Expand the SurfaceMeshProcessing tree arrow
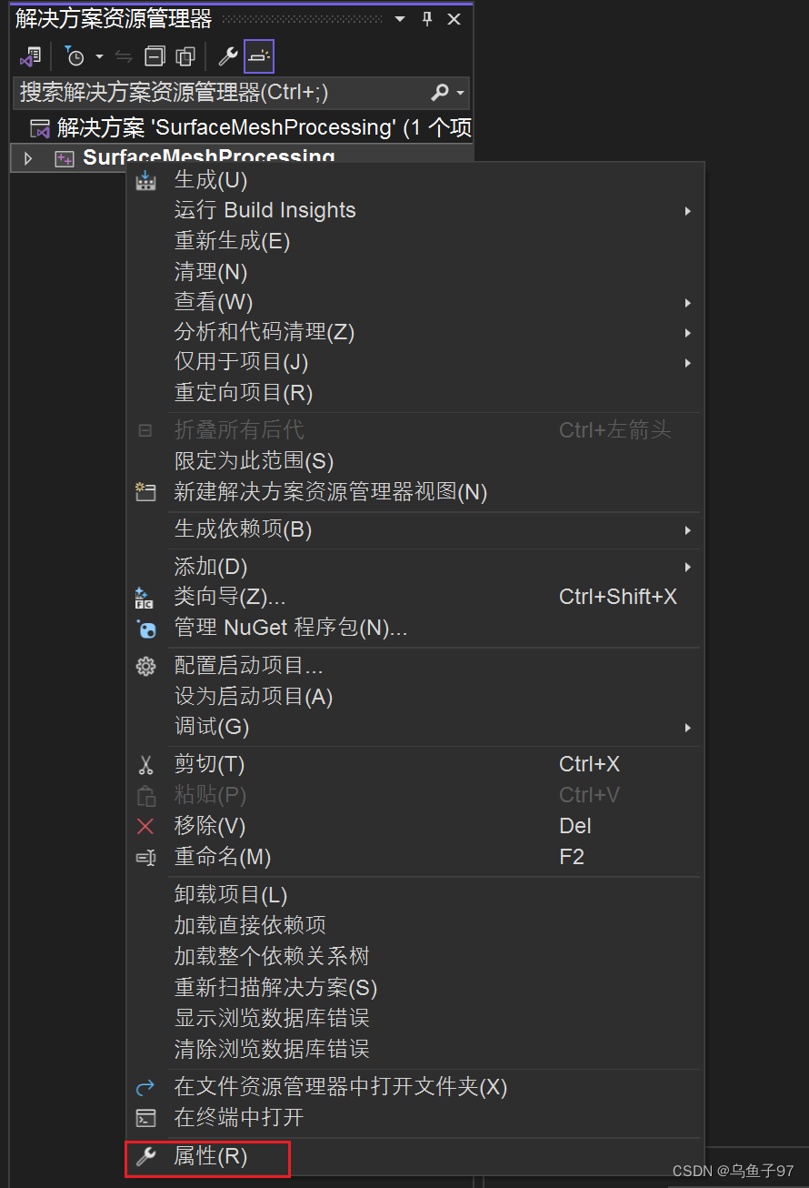This screenshot has width=809, height=1188. [27, 156]
